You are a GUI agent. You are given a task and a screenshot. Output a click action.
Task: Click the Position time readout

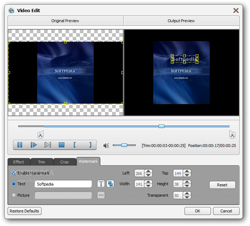(212, 146)
